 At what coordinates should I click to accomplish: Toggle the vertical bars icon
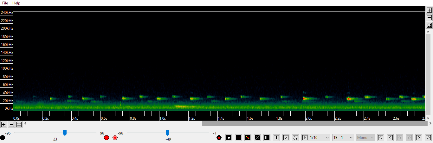pos(267,138)
